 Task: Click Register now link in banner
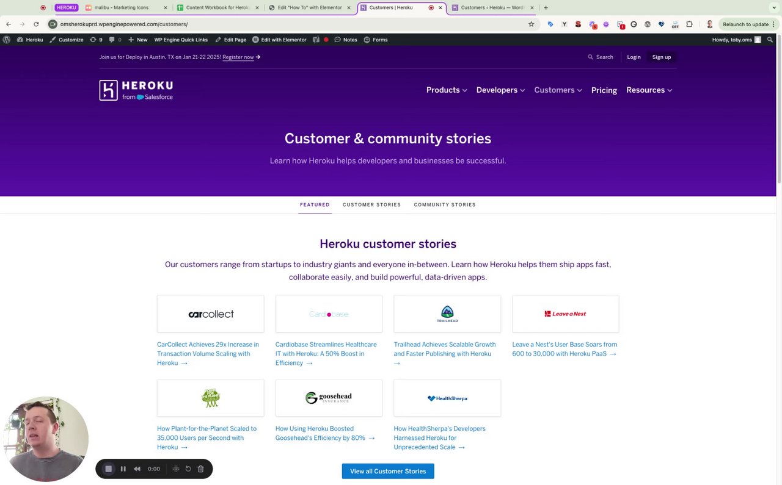click(238, 57)
